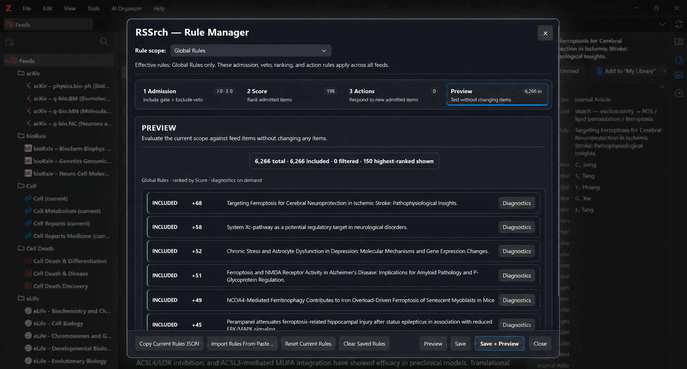Click Copy Current Rules JSON
The image size is (687, 369).
[x=169, y=344]
